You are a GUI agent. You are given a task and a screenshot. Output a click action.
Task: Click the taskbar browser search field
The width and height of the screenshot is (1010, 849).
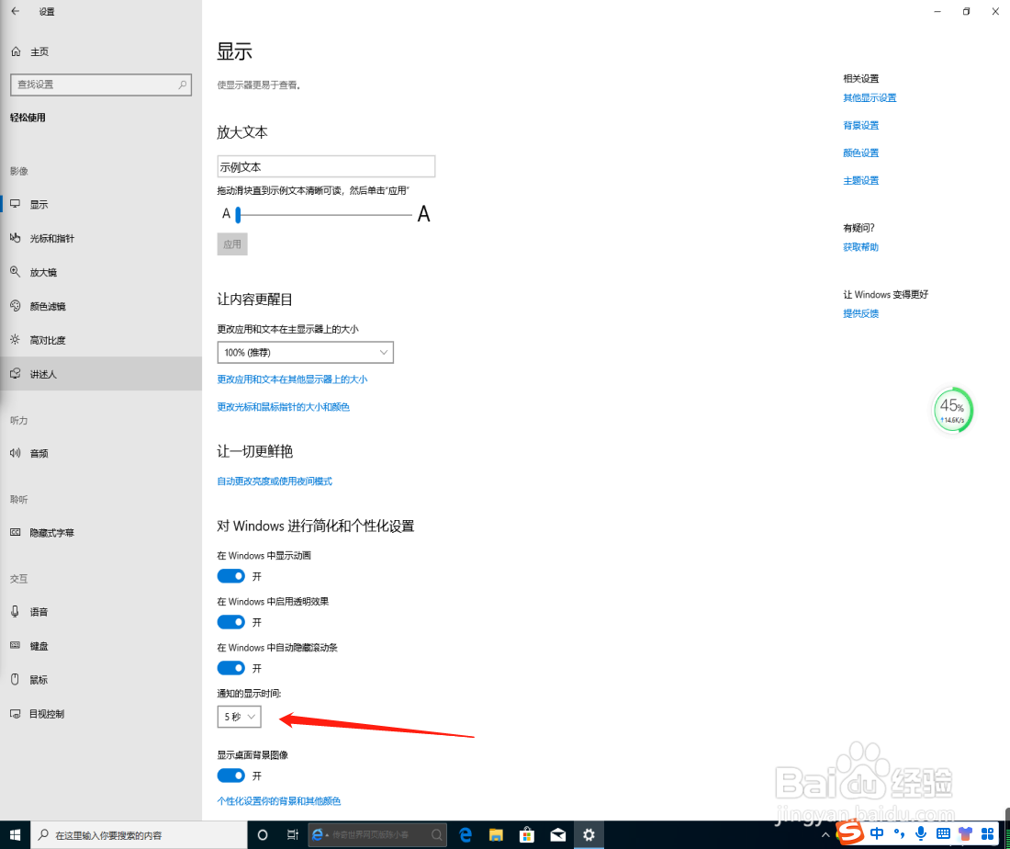tap(376, 835)
